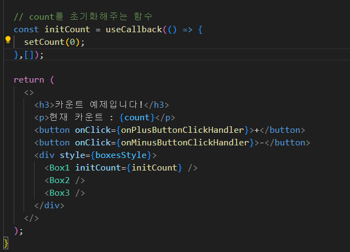Click the 'return' keyword
350x252 pixels.
[29, 80]
